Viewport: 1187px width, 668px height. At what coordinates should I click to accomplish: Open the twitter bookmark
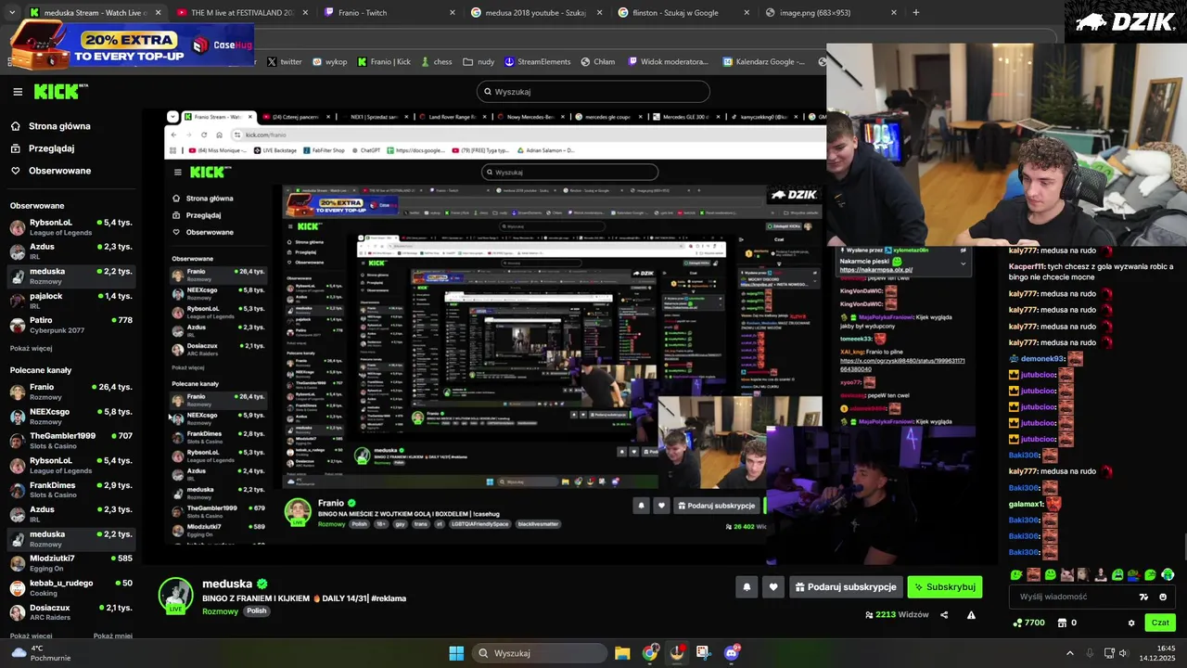click(x=284, y=61)
